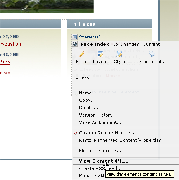179x180 pixels.
Task: Collapse the menu with the less arrow
Action: coord(77,78)
